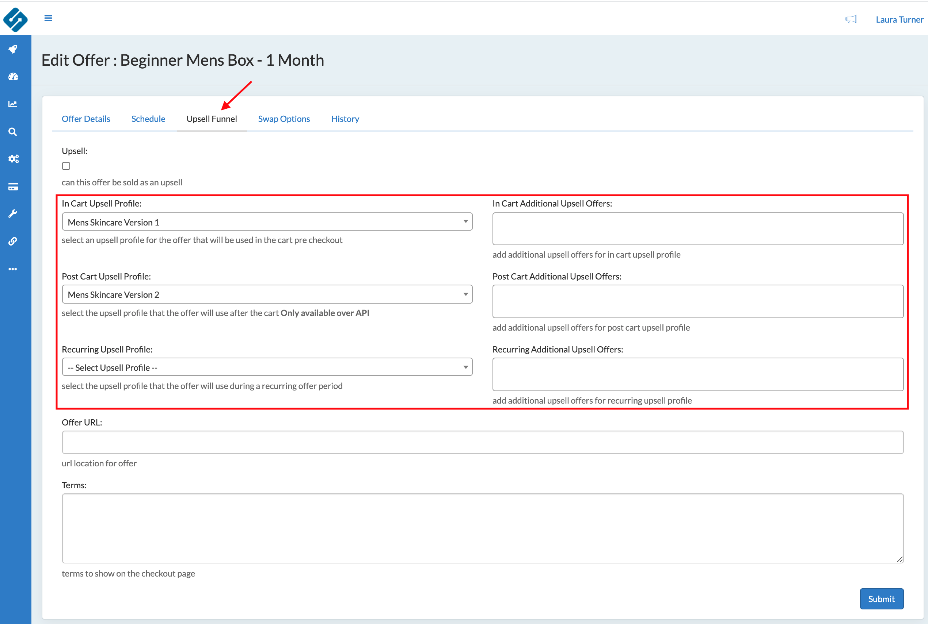Enable the Upsell checkbox
928x624 pixels.
66,166
